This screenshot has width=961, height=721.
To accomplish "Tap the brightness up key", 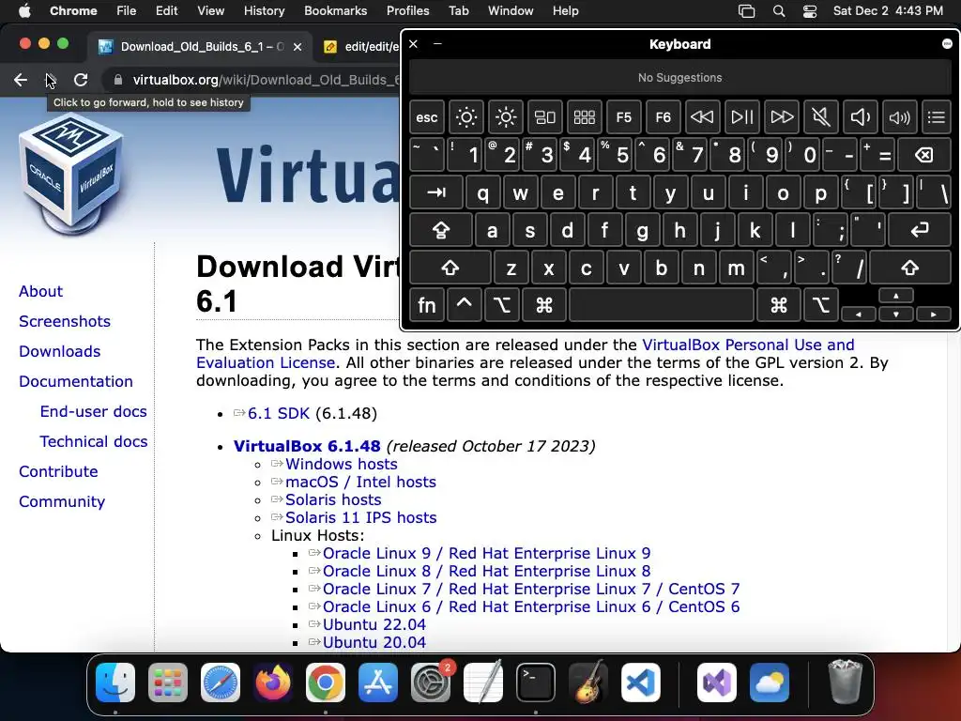I will tap(506, 117).
